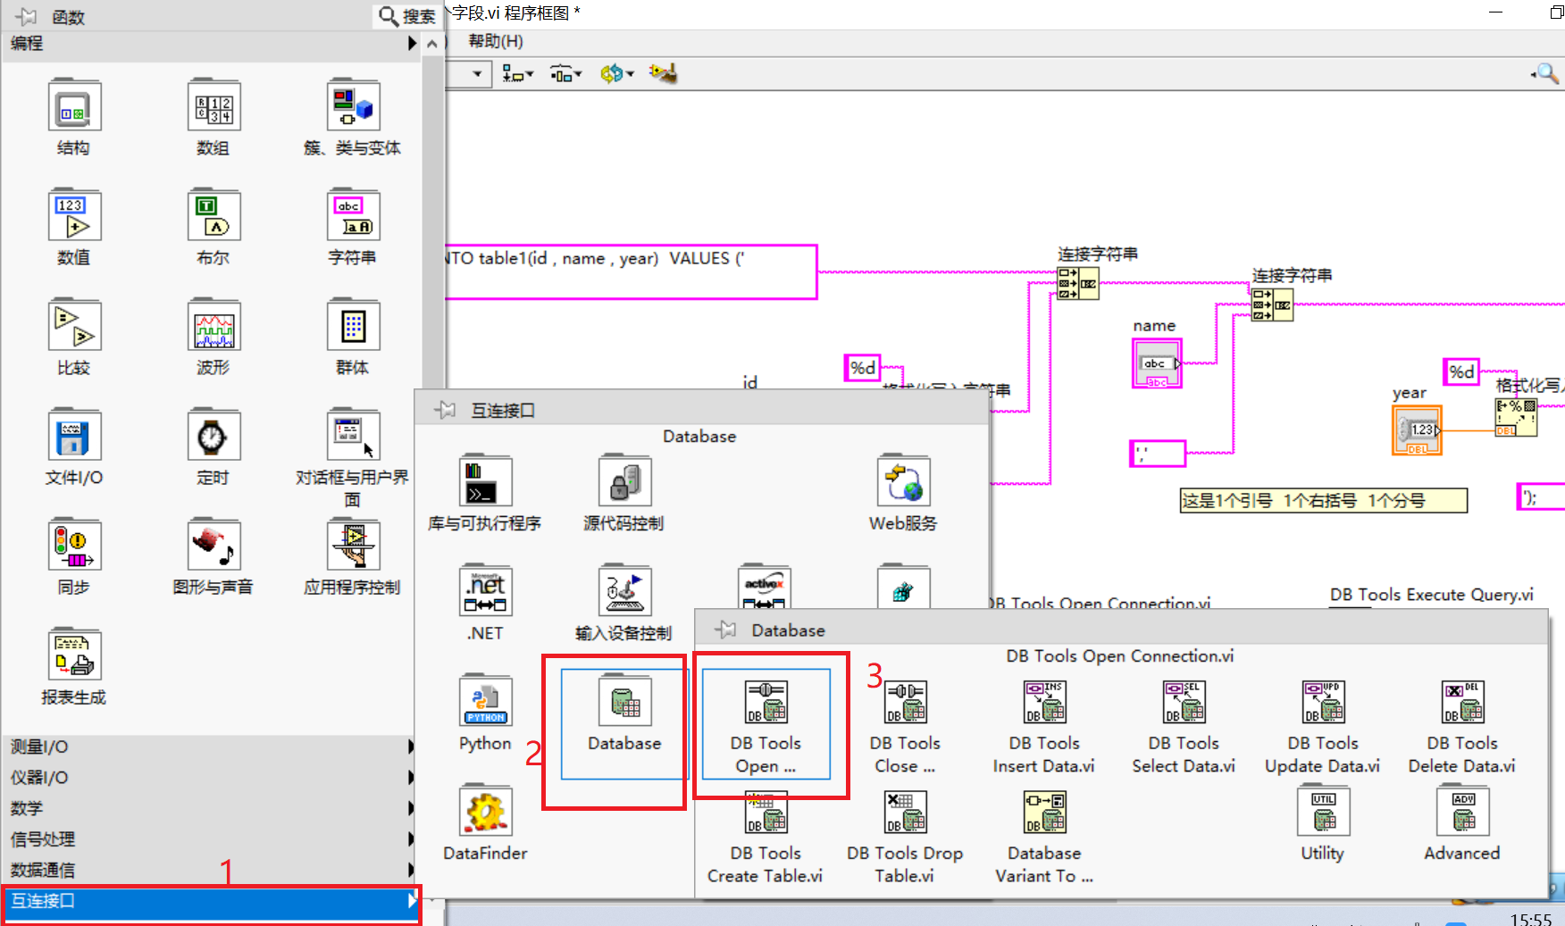
Task: Select the .NET palette icon
Action: click(x=484, y=591)
